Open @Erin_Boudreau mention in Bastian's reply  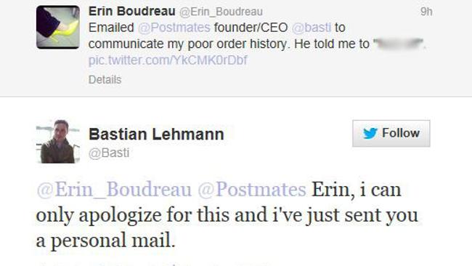114,190
